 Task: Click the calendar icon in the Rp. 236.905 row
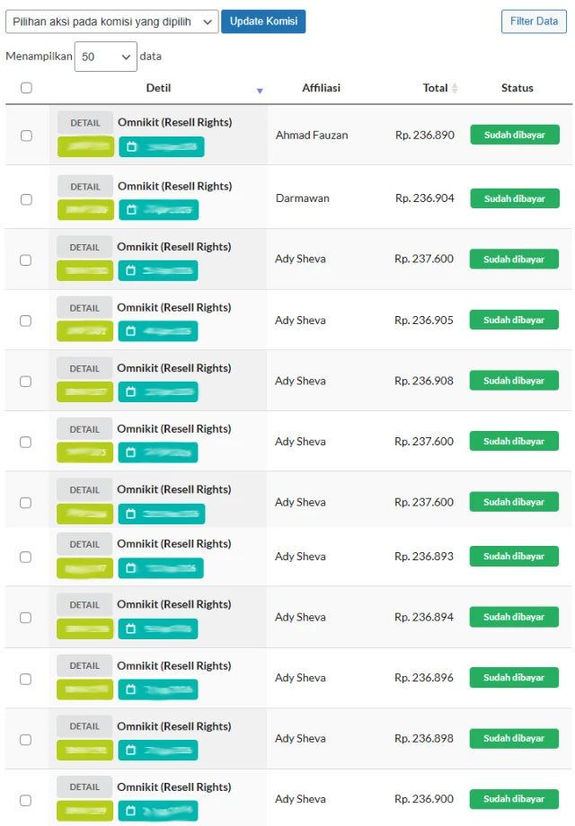pyautogui.click(x=131, y=330)
